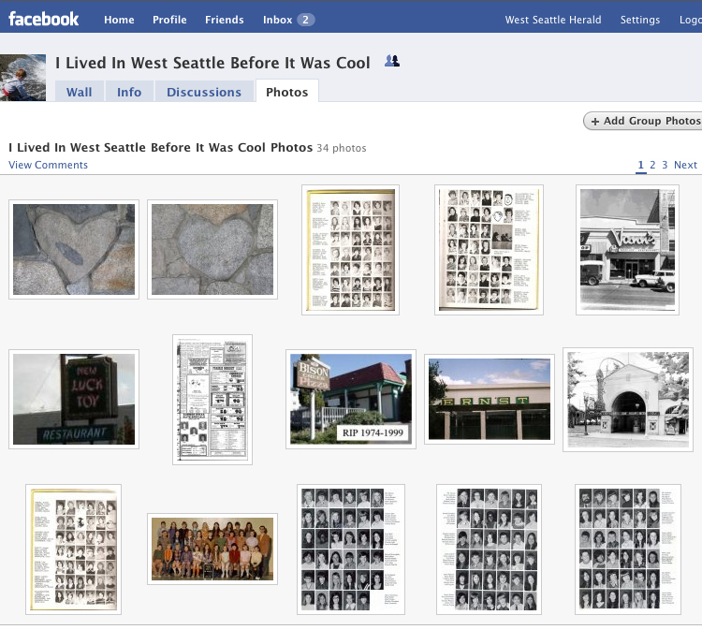Screen dimensions: 702x630
Task: Open West Seattle Herald account link
Action: click(x=553, y=20)
